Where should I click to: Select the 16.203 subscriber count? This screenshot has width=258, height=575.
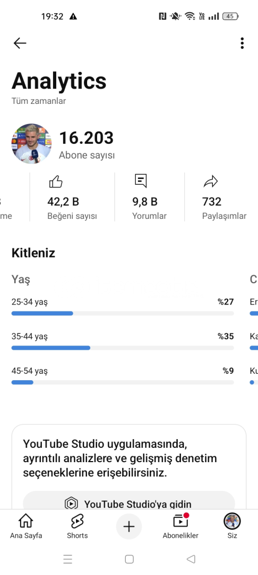click(x=86, y=138)
